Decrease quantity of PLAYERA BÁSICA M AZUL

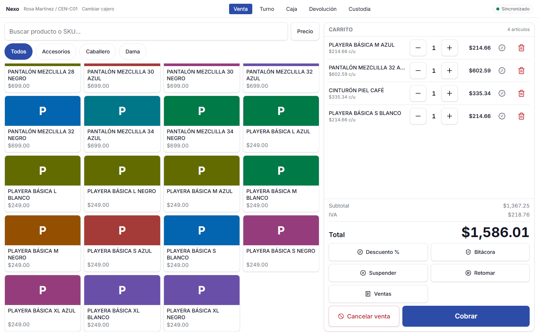pos(418,48)
